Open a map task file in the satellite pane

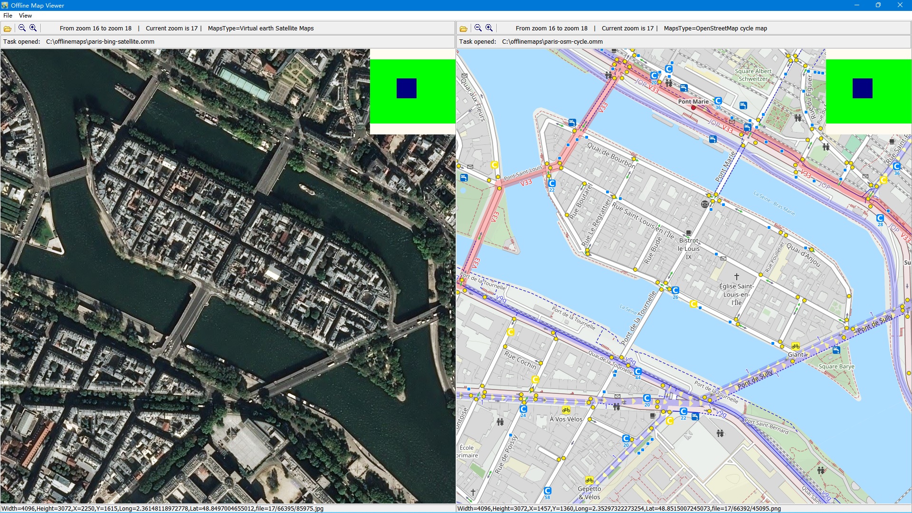(7, 28)
